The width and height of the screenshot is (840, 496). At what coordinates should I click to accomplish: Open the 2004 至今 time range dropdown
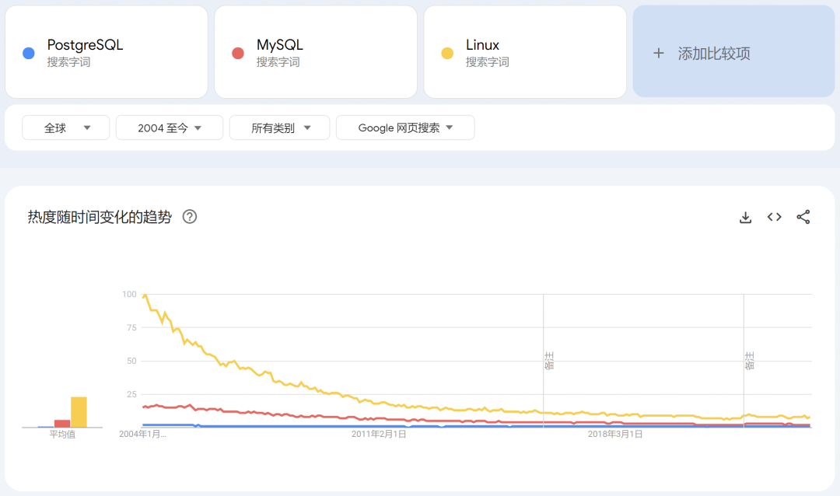click(x=170, y=127)
